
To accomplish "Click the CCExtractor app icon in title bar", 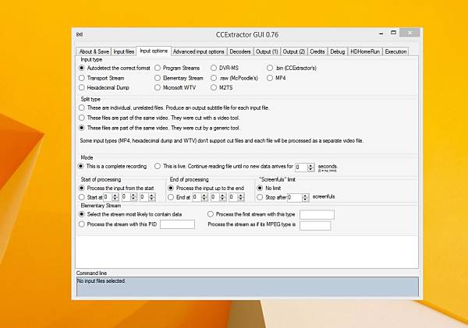I will (80, 34).
